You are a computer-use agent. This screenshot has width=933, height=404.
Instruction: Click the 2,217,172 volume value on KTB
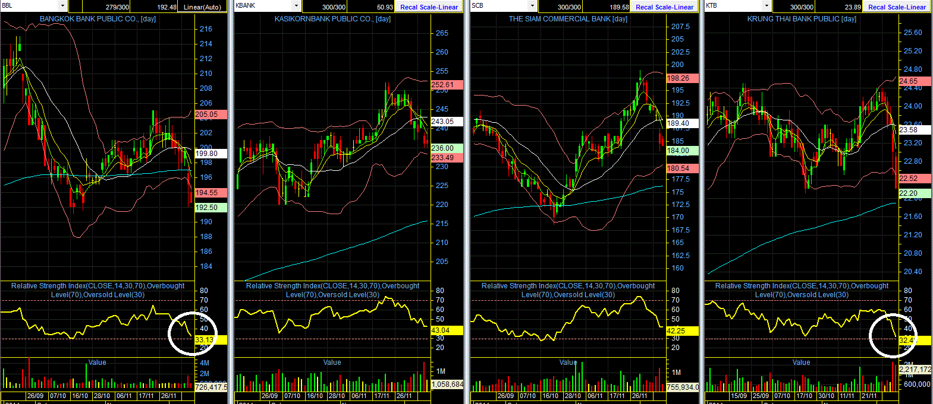point(915,370)
